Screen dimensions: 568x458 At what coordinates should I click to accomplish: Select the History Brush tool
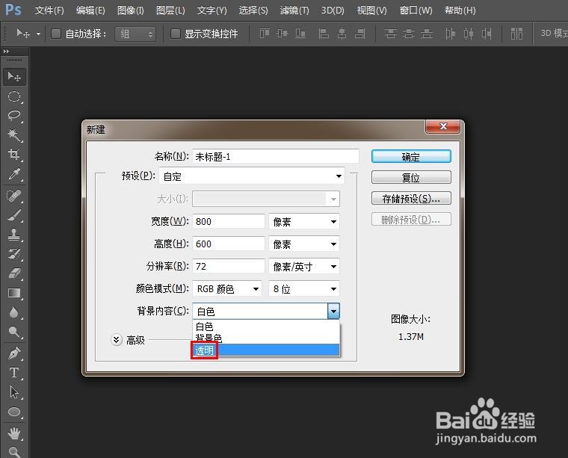click(x=14, y=254)
